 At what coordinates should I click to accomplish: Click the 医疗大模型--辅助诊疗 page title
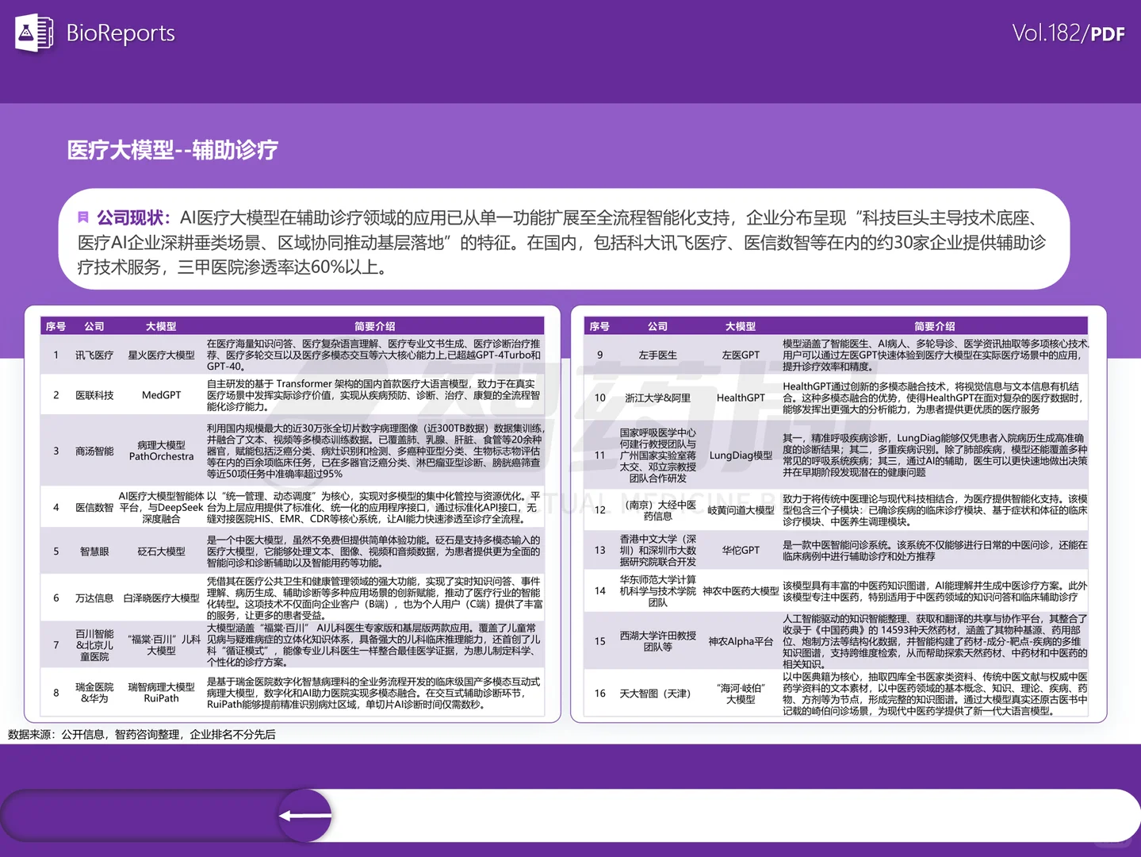point(171,150)
